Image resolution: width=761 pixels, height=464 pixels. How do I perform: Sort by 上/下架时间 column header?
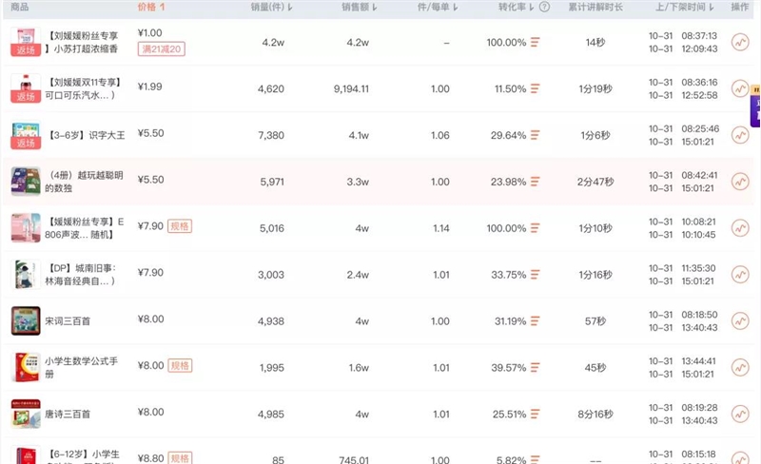click(684, 7)
